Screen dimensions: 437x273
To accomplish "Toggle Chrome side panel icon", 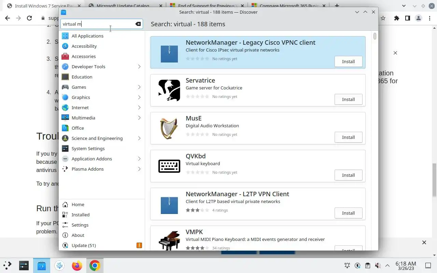I will [x=407, y=18].
